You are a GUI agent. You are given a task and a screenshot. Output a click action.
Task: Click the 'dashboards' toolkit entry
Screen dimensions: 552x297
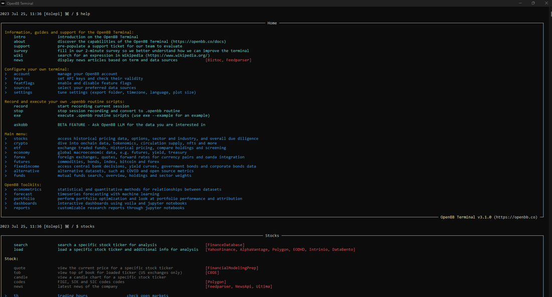(x=26, y=203)
